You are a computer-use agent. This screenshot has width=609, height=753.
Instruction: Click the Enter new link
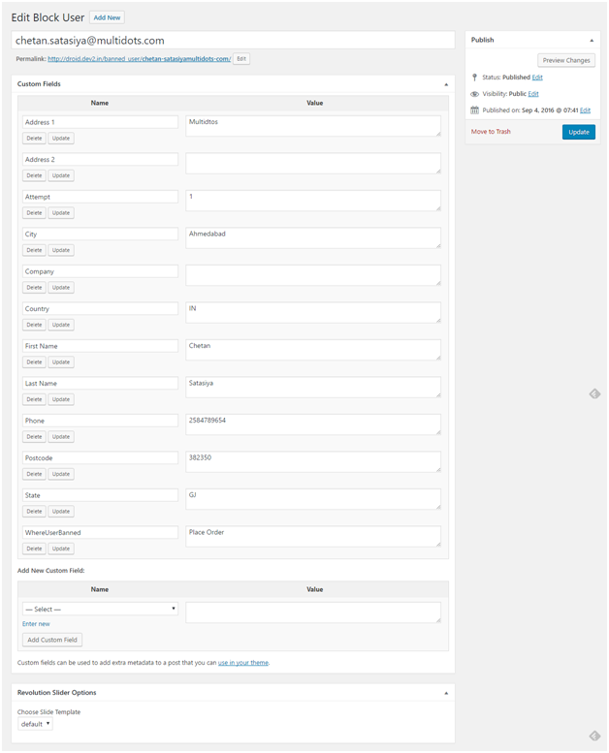point(36,624)
